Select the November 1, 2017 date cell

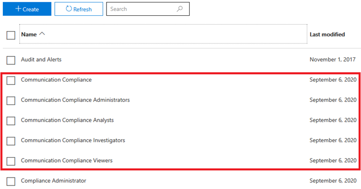[x=332, y=59]
